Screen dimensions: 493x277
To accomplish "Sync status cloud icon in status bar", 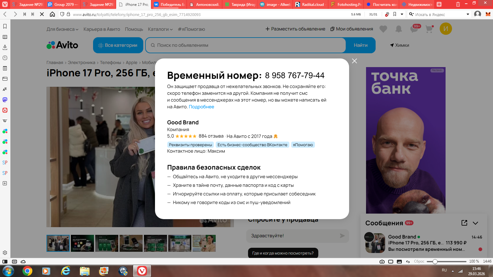I will click(23, 262).
